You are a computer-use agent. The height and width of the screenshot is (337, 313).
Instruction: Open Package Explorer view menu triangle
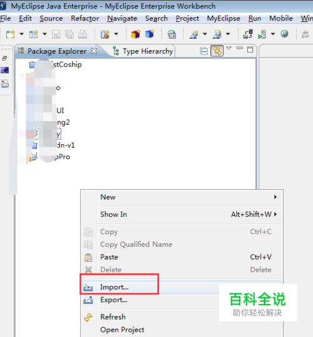pos(229,48)
